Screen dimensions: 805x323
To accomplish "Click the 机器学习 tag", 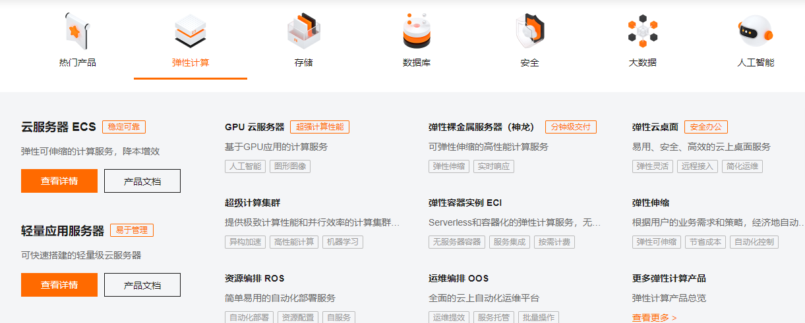I will point(343,242).
